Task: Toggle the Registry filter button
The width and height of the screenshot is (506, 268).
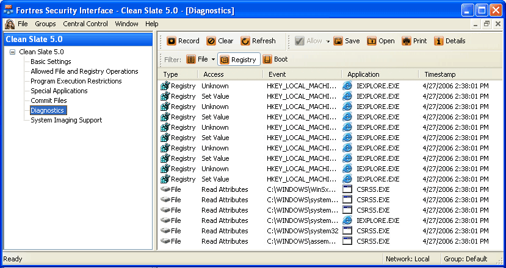Action: tap(239, 59)
